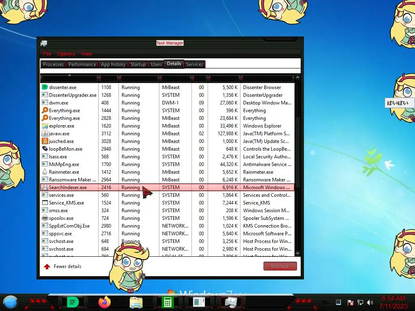Click the Task Manager taskbar icon
Screen dimensions: 415x311
point(231,302)
